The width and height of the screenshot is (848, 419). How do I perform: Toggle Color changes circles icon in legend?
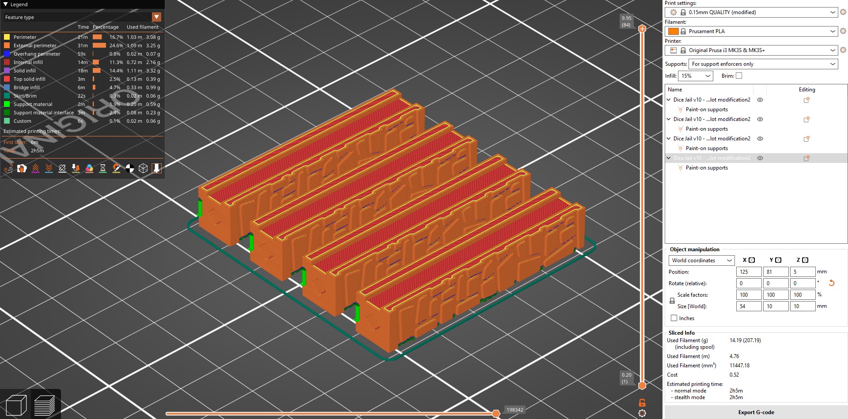click(x=89, y=168)
